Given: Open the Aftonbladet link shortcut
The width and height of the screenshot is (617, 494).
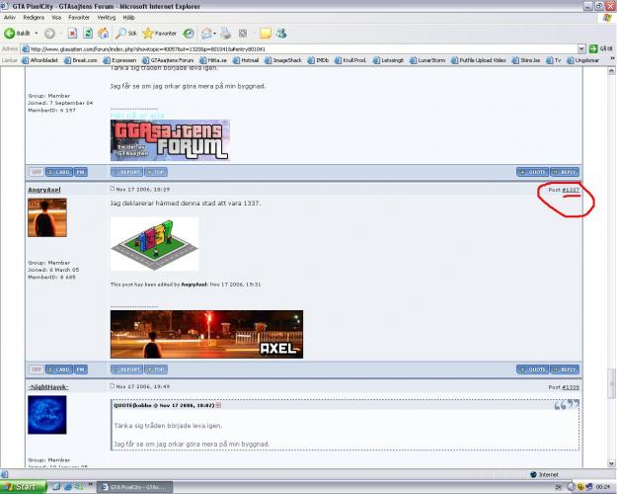Looking at the screenshot, I should pos(39,60).
